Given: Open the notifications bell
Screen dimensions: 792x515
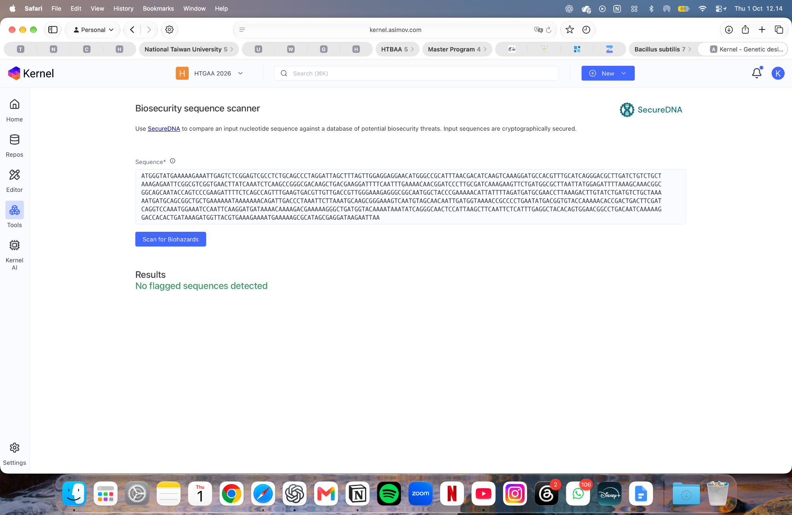Looking at the screenshot, I should pos(756,73).
